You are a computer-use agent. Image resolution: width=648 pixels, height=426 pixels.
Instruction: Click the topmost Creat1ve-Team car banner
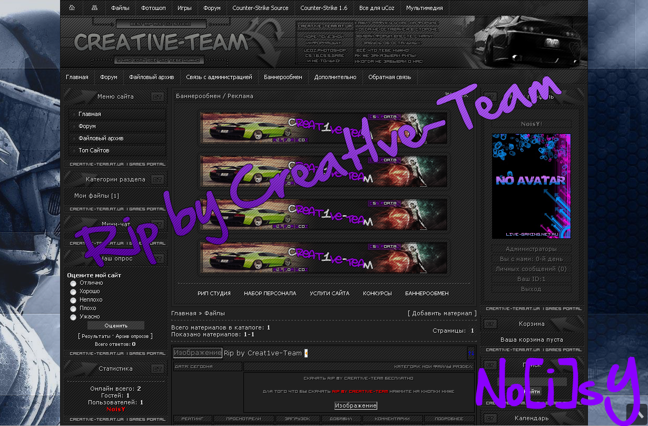click(x=323, y=128)
